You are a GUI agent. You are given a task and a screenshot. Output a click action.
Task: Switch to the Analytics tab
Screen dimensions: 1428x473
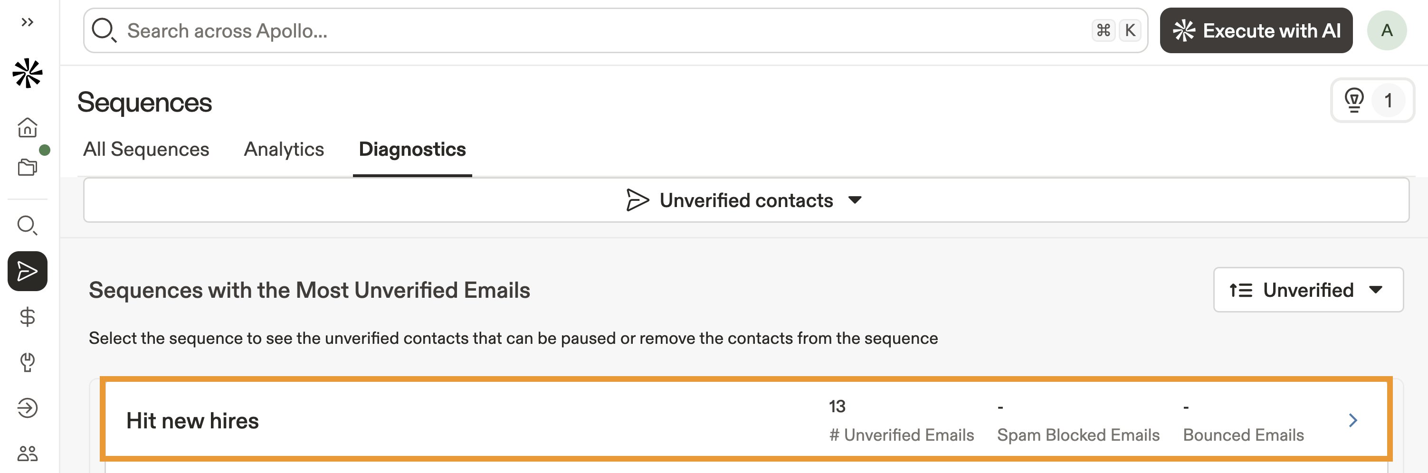284,150
